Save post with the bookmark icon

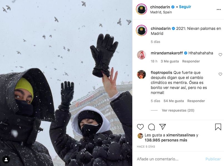(x=218, y=127)
